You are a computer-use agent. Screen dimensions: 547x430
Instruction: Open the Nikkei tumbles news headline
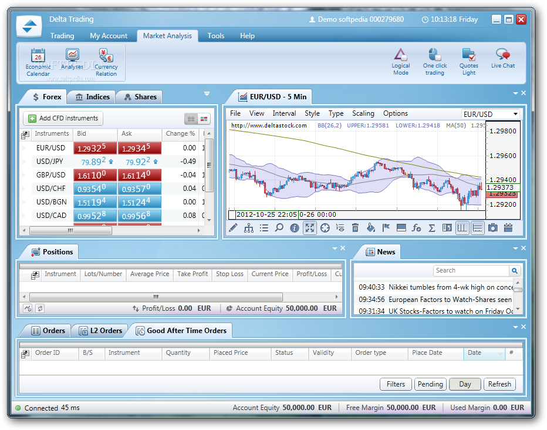point(435,287)
